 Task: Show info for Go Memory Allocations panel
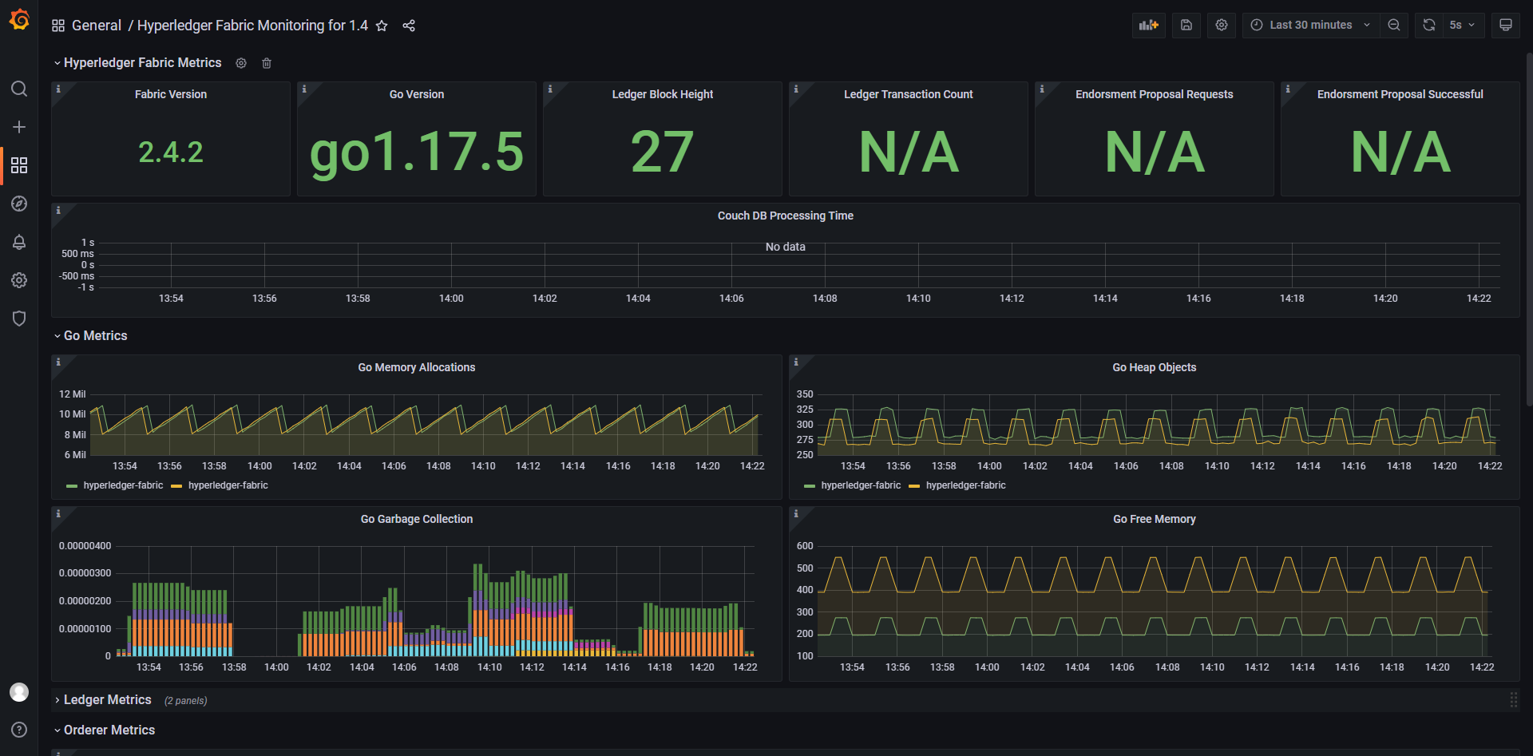point(58,362)
